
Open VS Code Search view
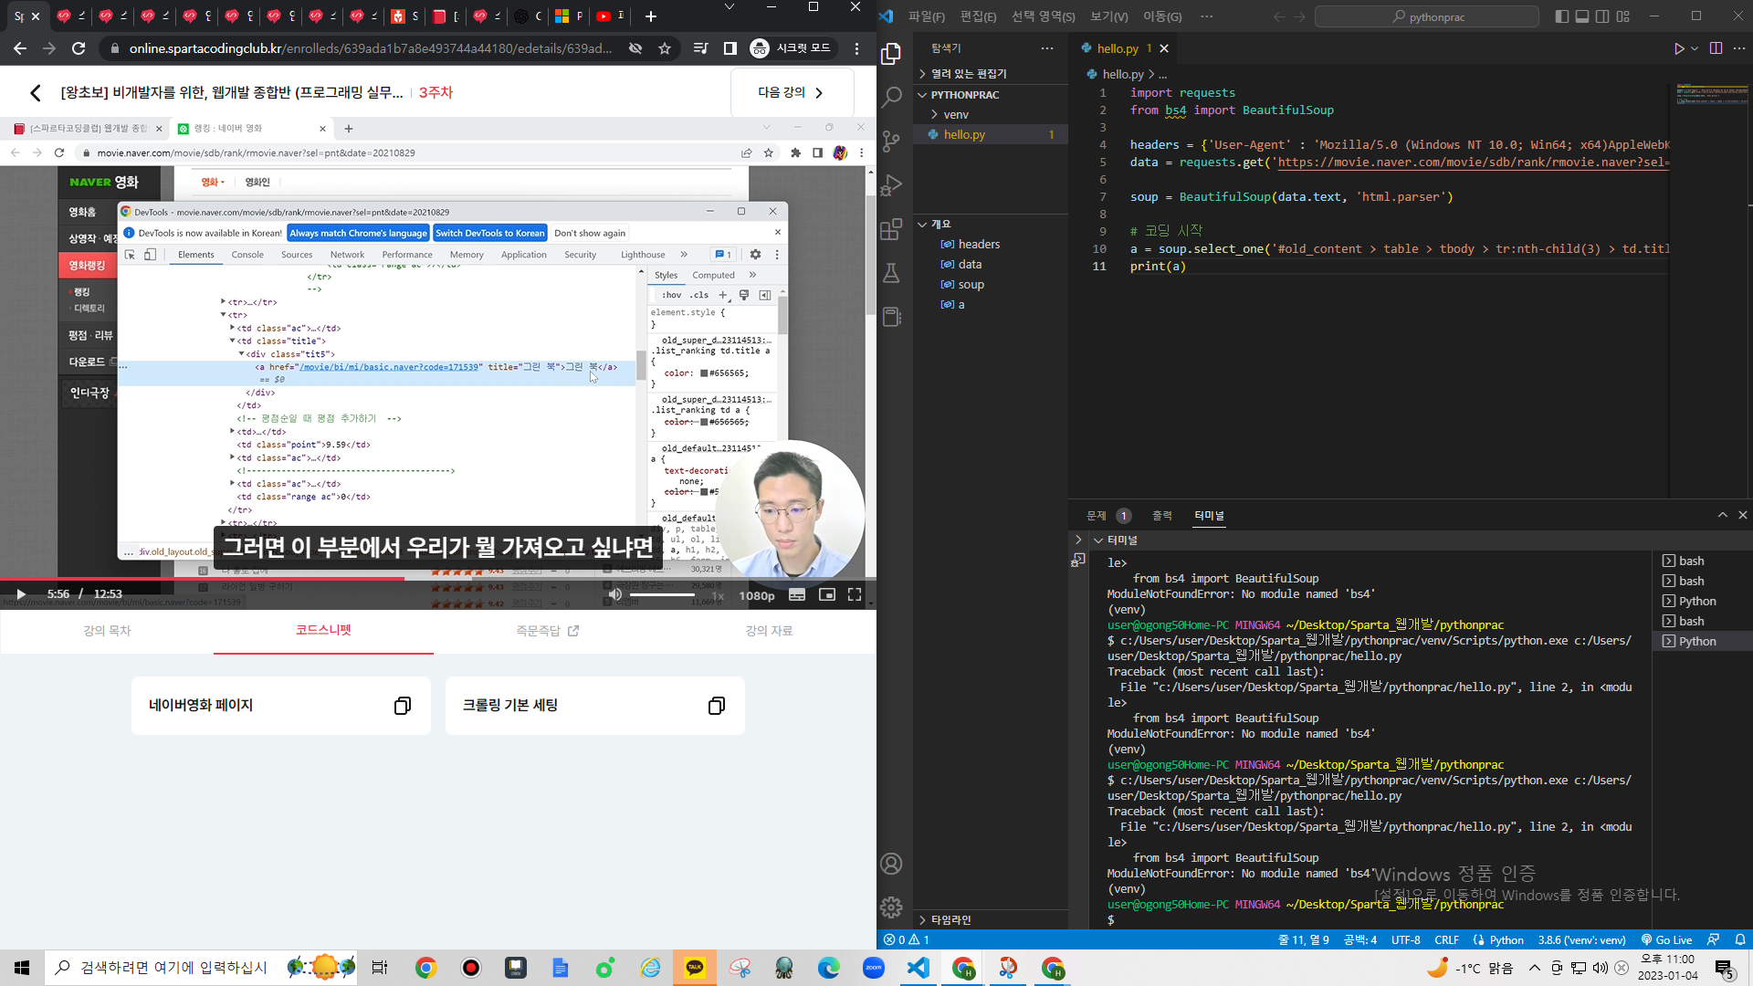(x=891, y=97)
